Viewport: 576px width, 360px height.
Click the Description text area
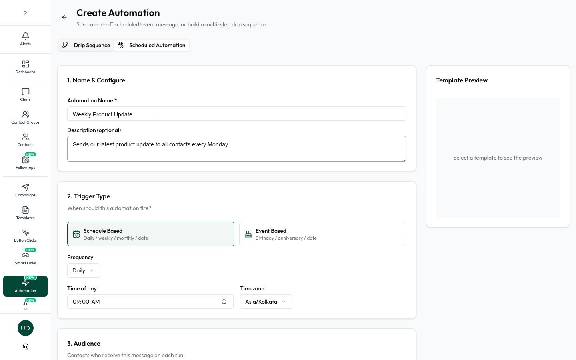[x=237, y=149]
